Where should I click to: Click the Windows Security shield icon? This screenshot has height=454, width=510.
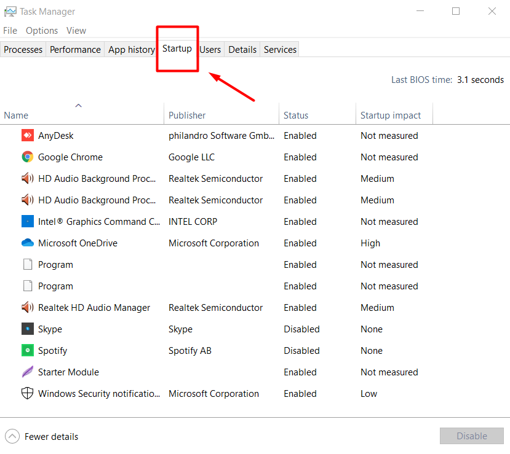tap(27, 393)
